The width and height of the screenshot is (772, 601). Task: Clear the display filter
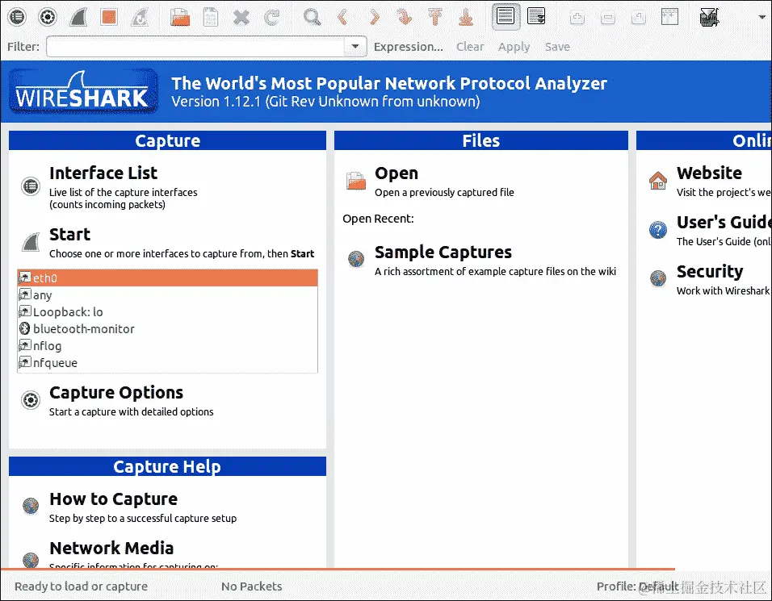pyautogui.click(x=470, y=47)
